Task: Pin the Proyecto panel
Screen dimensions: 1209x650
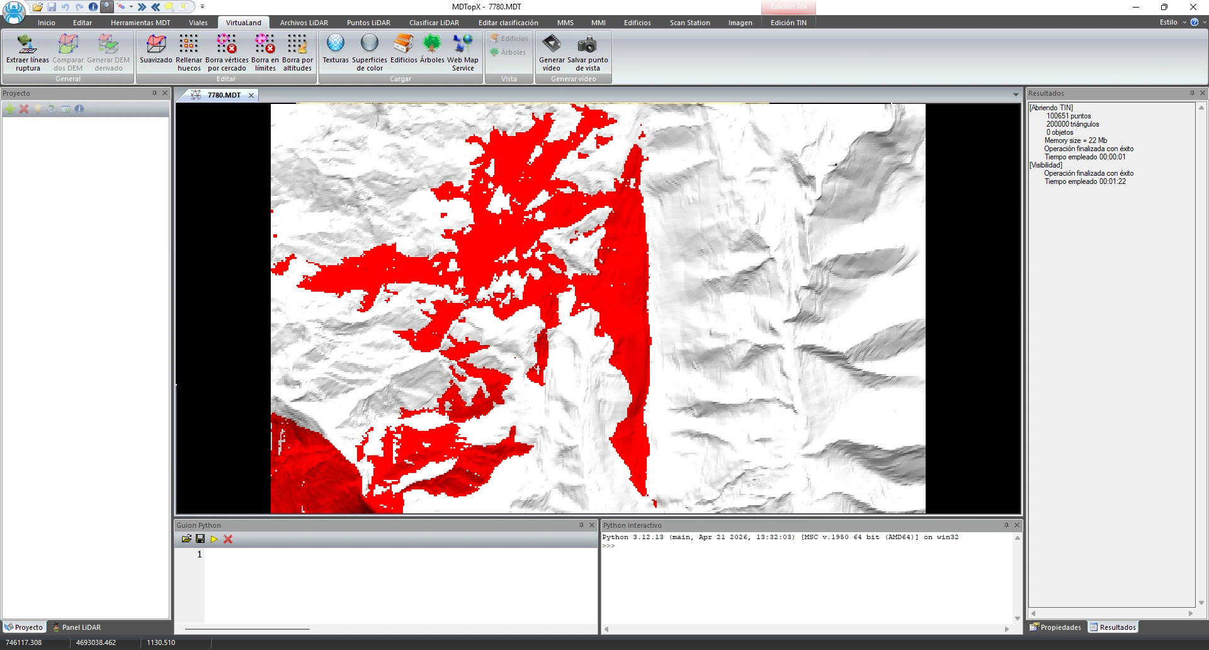Action: point(154,93)
